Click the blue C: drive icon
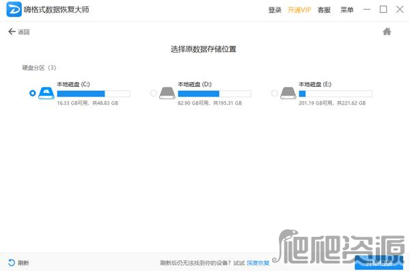 tap(46, 93)
